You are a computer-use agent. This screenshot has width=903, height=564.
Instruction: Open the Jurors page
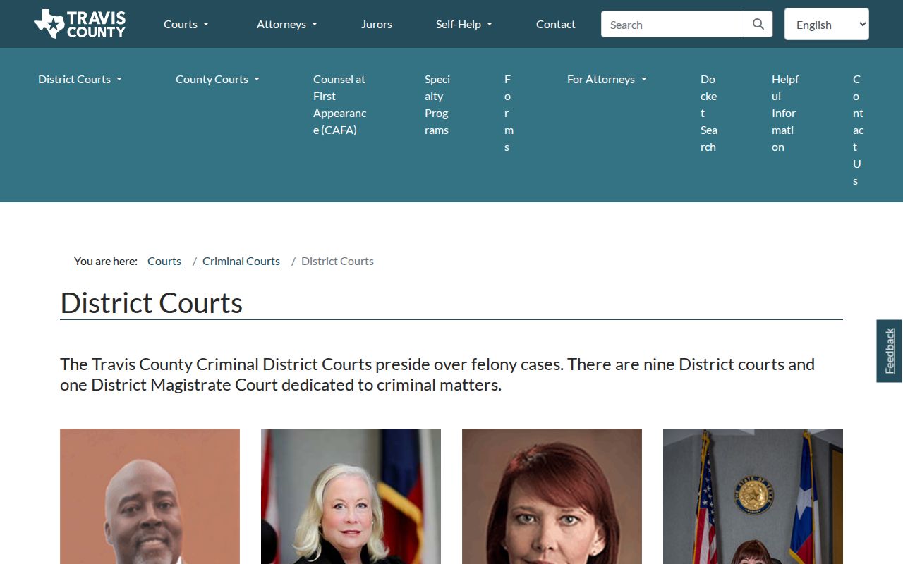pos(377,24)
